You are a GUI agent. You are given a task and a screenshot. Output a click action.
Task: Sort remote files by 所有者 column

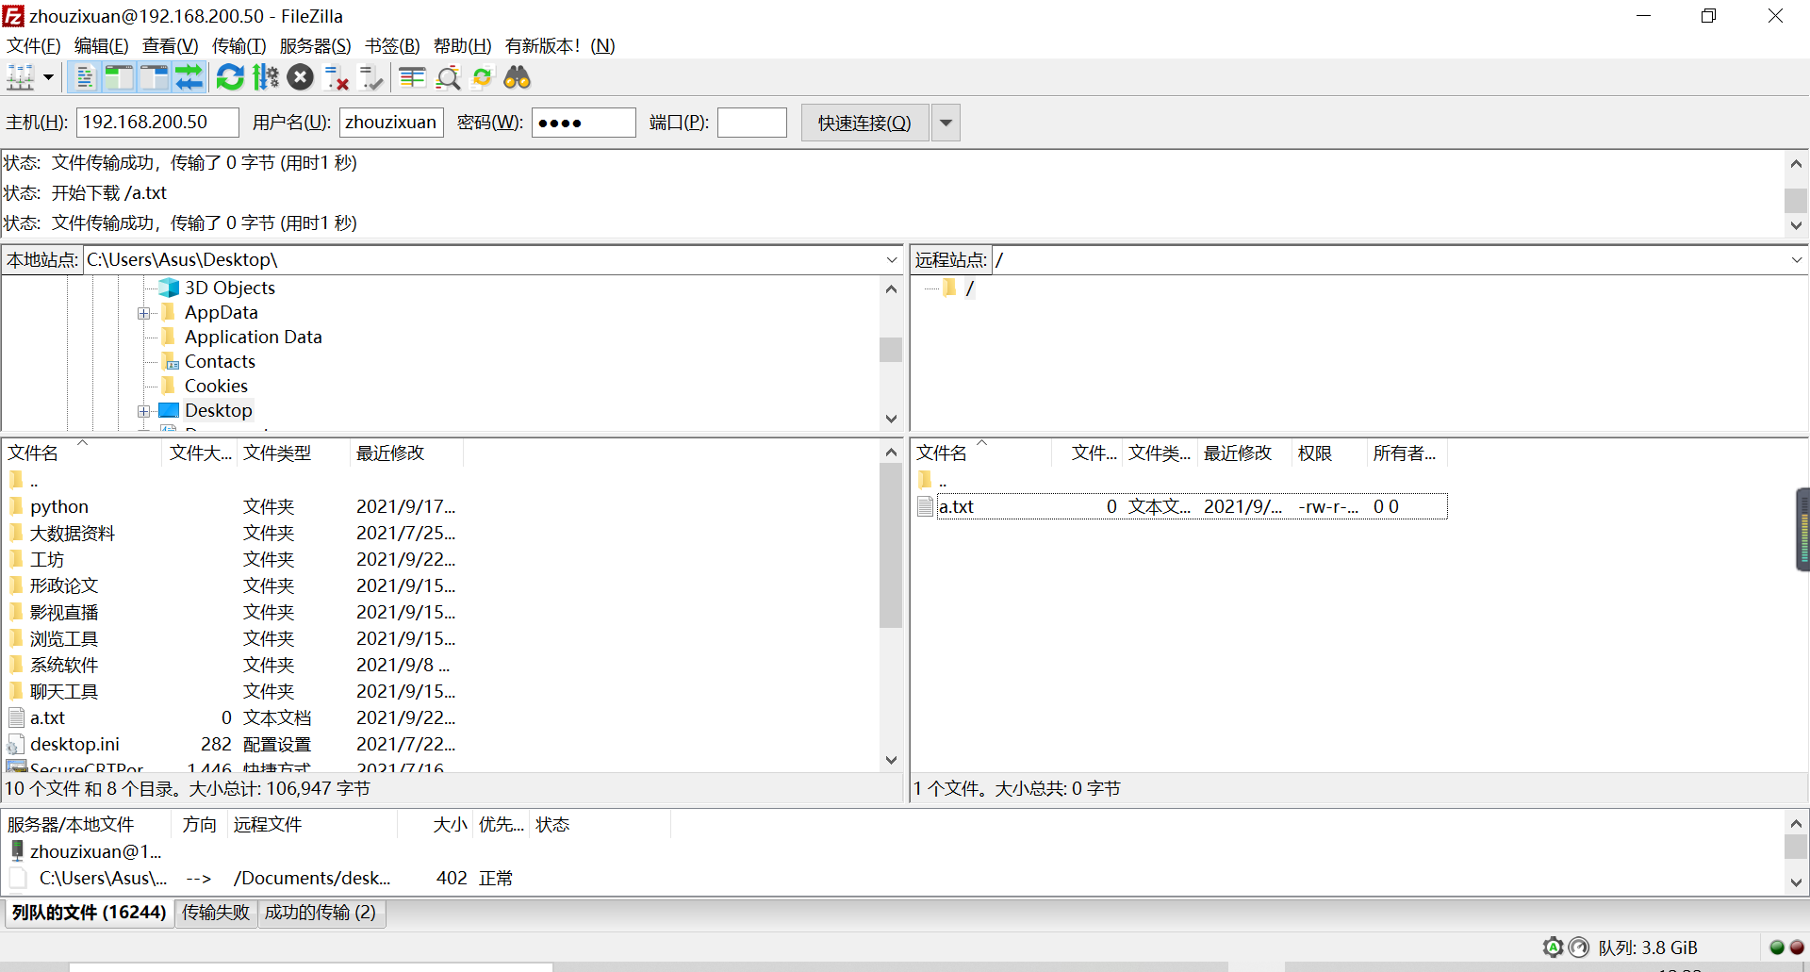click(1407, 453)
